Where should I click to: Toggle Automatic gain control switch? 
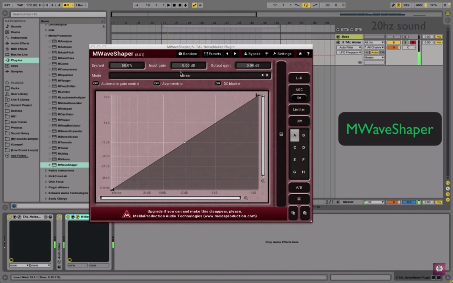click(x=96, y=83)
